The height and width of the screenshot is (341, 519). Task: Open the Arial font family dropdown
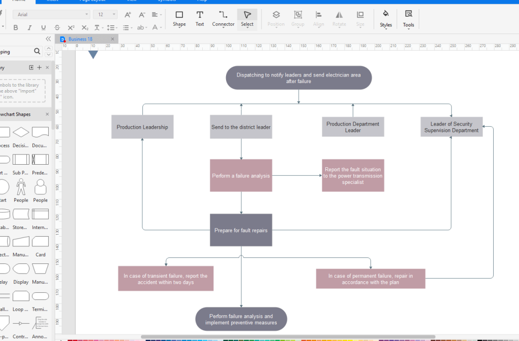51,15
